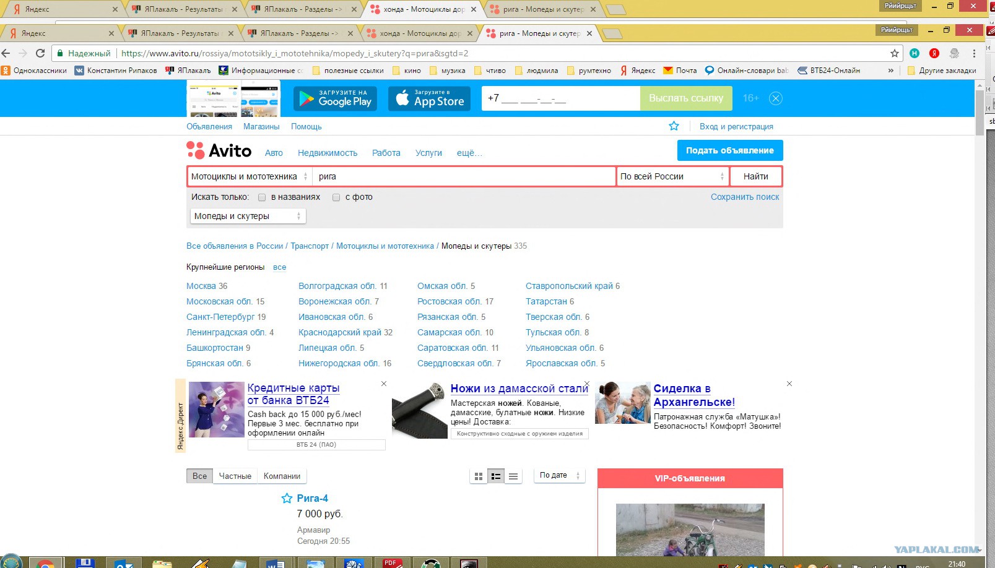This screenshot has height=568, width=995.
Task: Open the По дате sorting dropdown
Action: (x=559, y=475)
